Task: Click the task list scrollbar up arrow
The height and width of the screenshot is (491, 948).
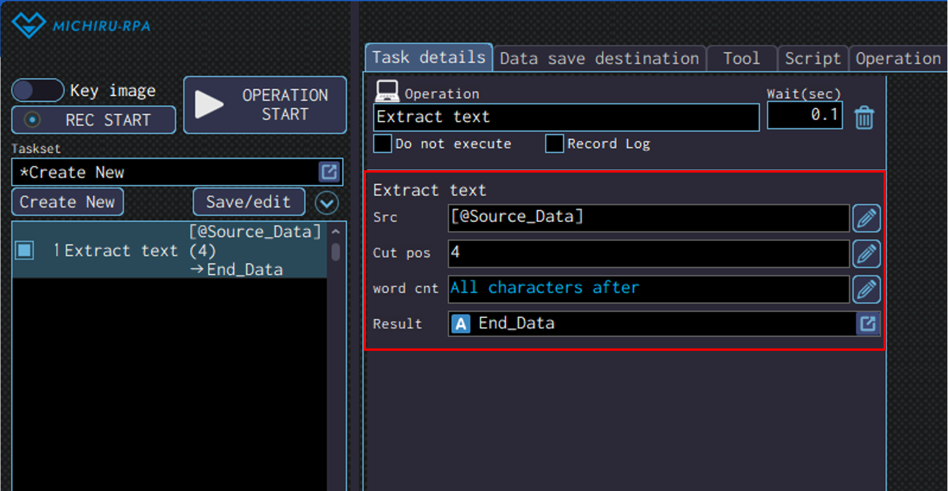Action: (336, 232)
